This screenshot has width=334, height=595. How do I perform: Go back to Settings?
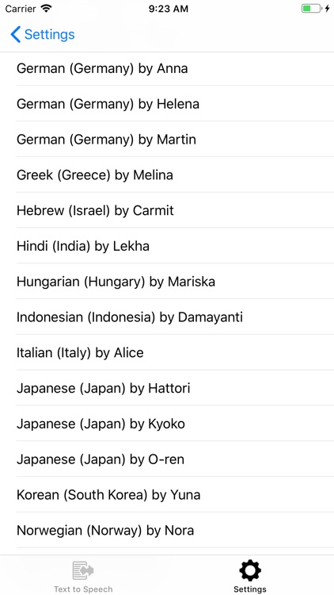coord(43,35)
